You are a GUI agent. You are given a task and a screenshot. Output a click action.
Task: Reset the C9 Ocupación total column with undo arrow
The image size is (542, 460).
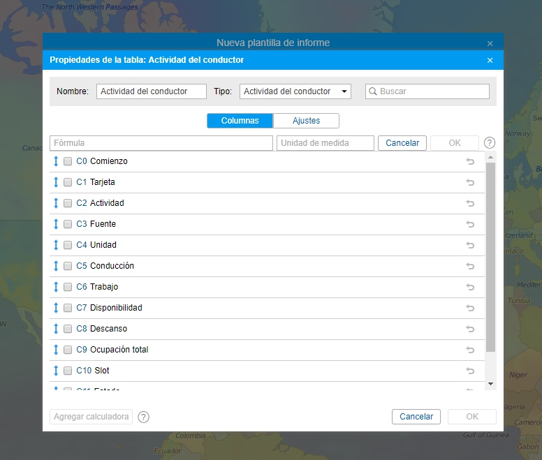[x=470, y=350]
